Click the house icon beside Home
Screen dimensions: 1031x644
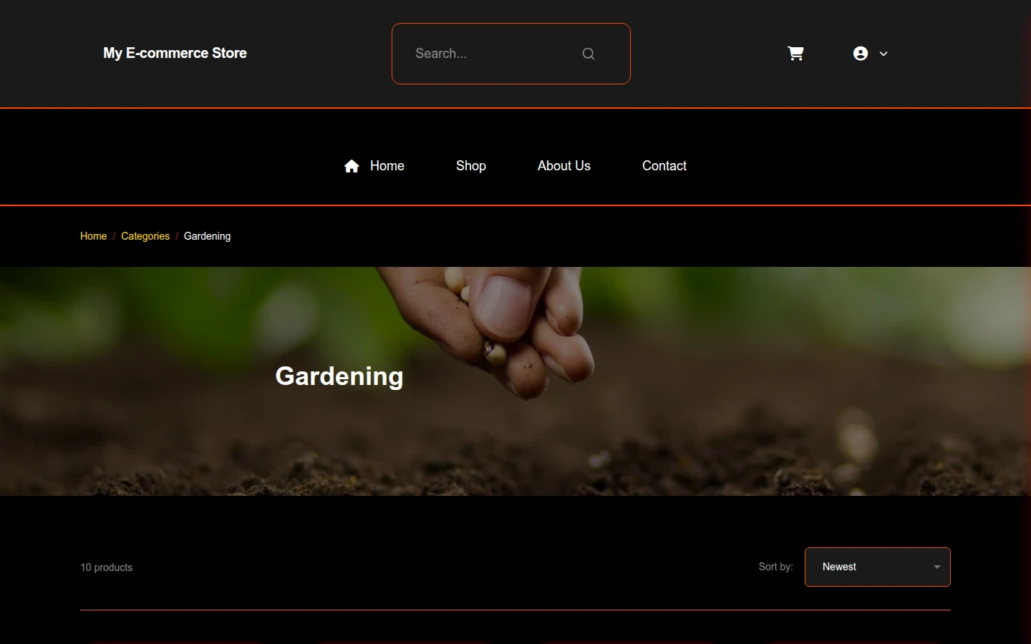point(352,166)
